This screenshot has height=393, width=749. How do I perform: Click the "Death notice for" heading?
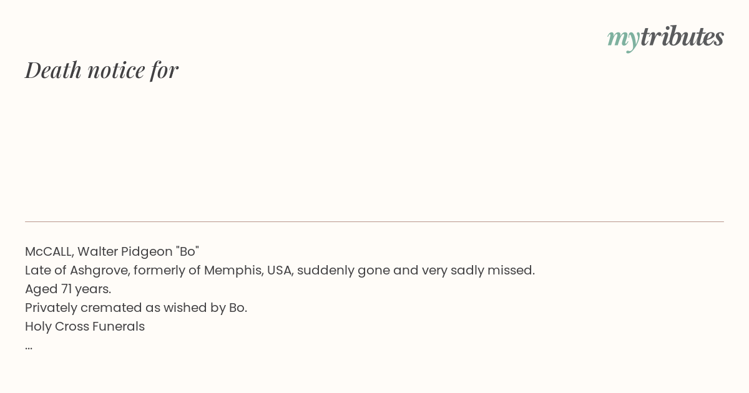tap(102, 70)
